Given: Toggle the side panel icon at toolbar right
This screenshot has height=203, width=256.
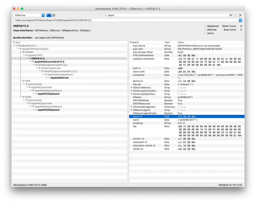Looking at the screenshot, I should [240, 15].
